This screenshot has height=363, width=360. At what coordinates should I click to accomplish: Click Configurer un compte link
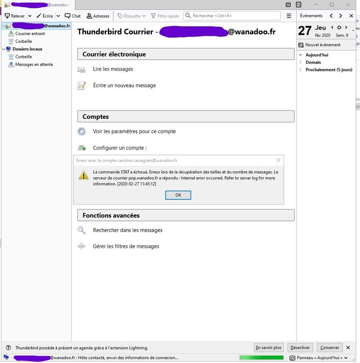pyautogui.click(x=120, y=148)
